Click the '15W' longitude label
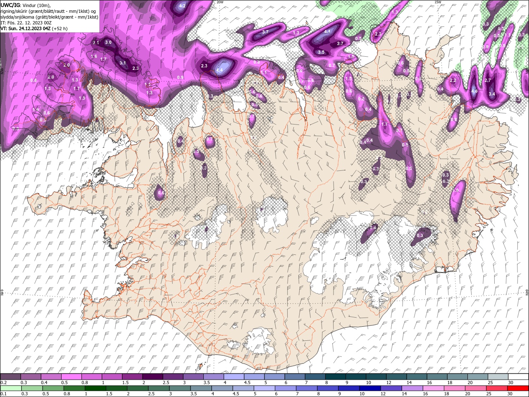This screenshot has height=397, width=529. [438, 2]
